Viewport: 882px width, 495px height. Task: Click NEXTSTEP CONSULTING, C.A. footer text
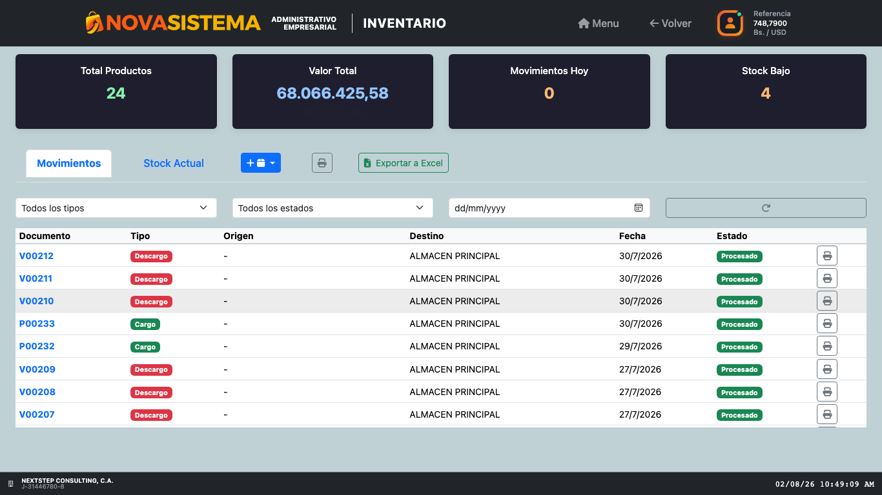click(67, 481)
